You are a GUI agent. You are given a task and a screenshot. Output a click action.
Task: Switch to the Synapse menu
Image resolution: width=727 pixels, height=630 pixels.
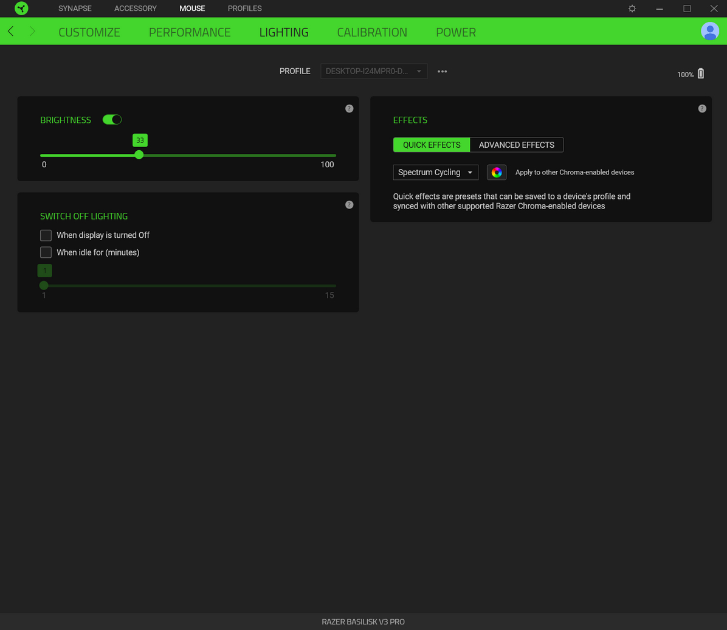tap(75, 9)
